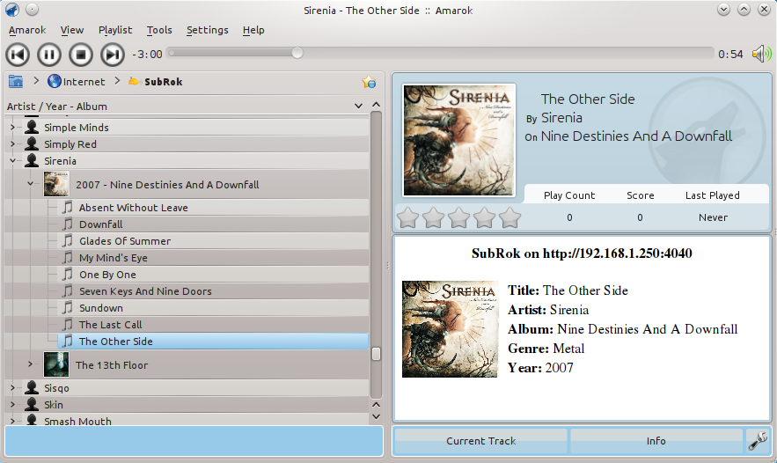Mute with the volume speaker icon
Viewport: 777px width, 463px height.
(762, 54)
